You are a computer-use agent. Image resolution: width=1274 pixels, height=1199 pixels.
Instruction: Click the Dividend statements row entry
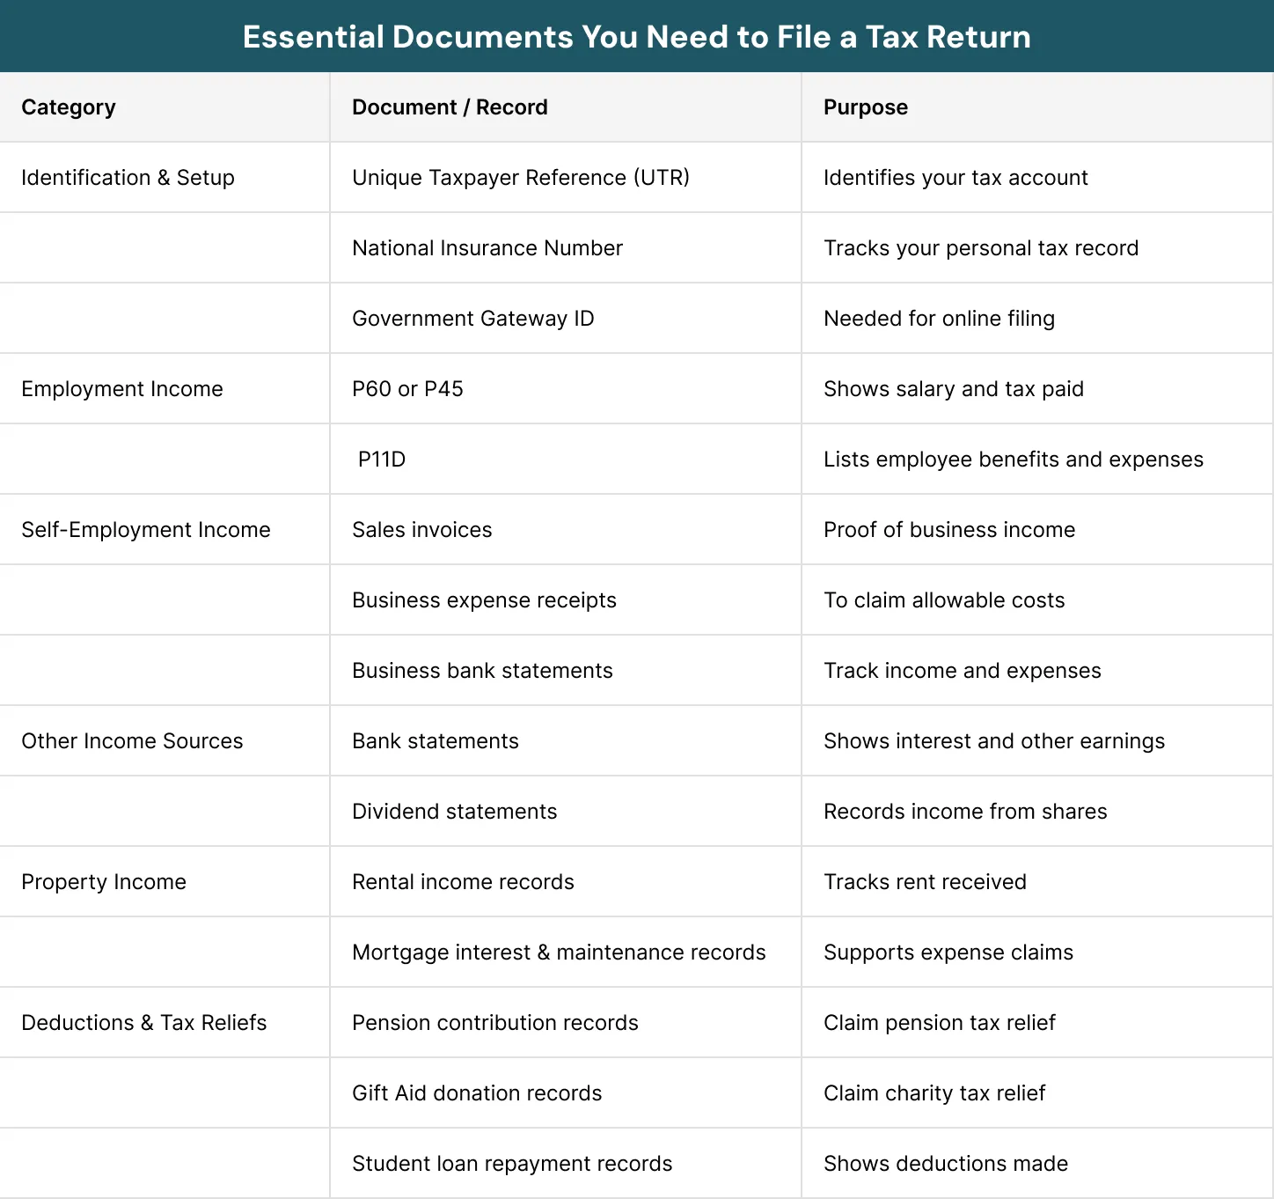[454, 811]
